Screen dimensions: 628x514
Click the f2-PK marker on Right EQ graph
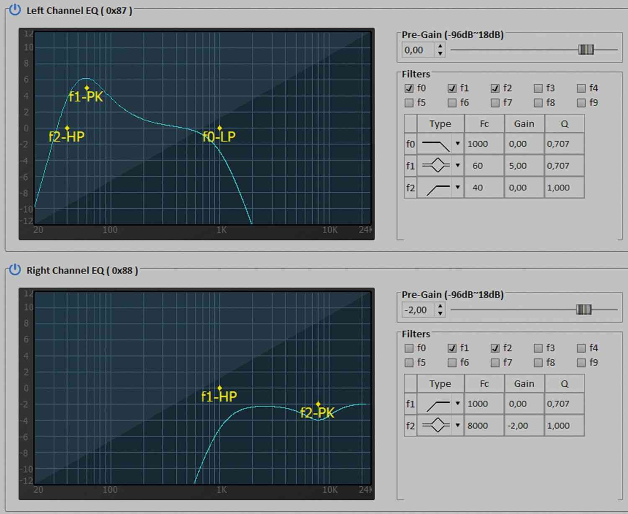point(318,404)
